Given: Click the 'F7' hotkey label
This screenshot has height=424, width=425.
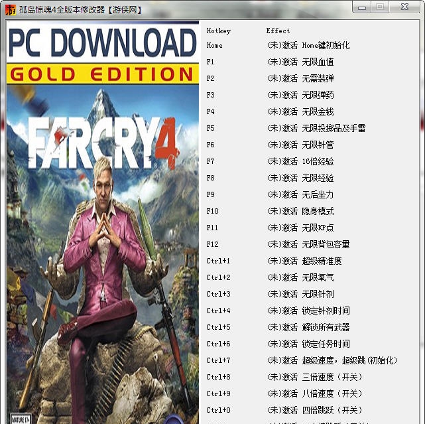Looking at the screenshot, I should pyautogui.click(x=210, y=161).
